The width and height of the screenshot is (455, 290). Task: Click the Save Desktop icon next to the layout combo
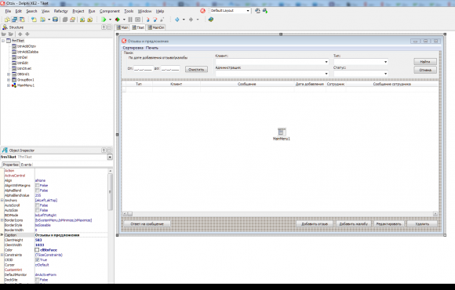point(257,11)
